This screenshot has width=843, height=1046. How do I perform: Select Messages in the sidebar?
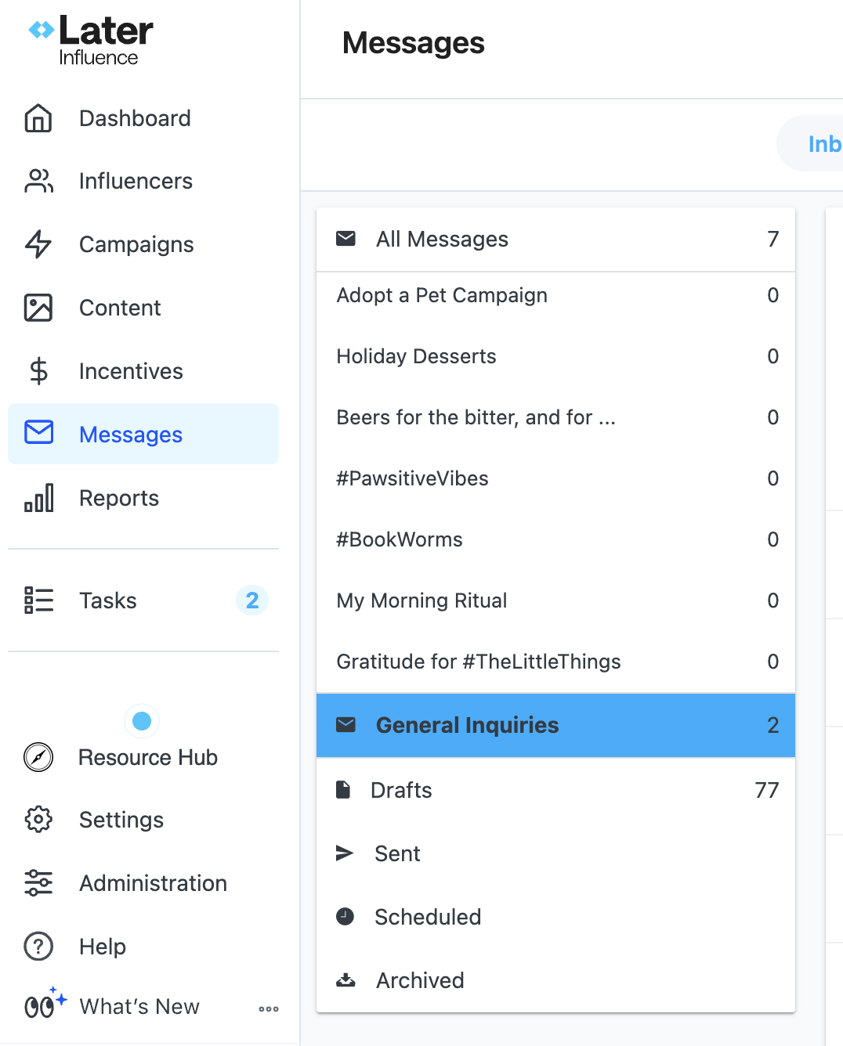(x=130, y=435)
